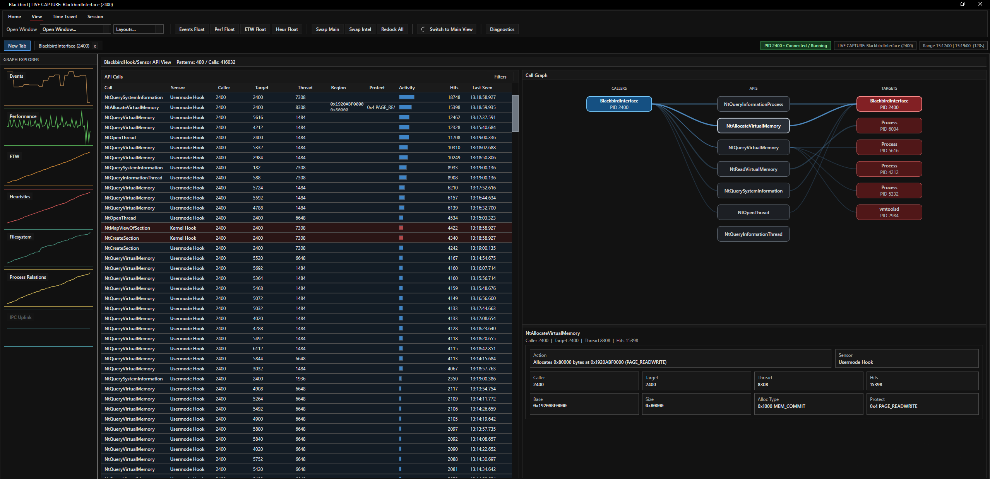Select the Process PID 5332 target node
The image size is (990, 479).
(x=889, y=191)
